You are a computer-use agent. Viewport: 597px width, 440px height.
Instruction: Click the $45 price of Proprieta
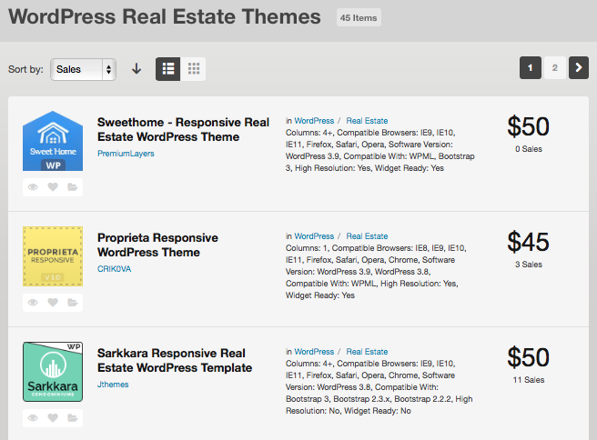[x=528, y=242]
